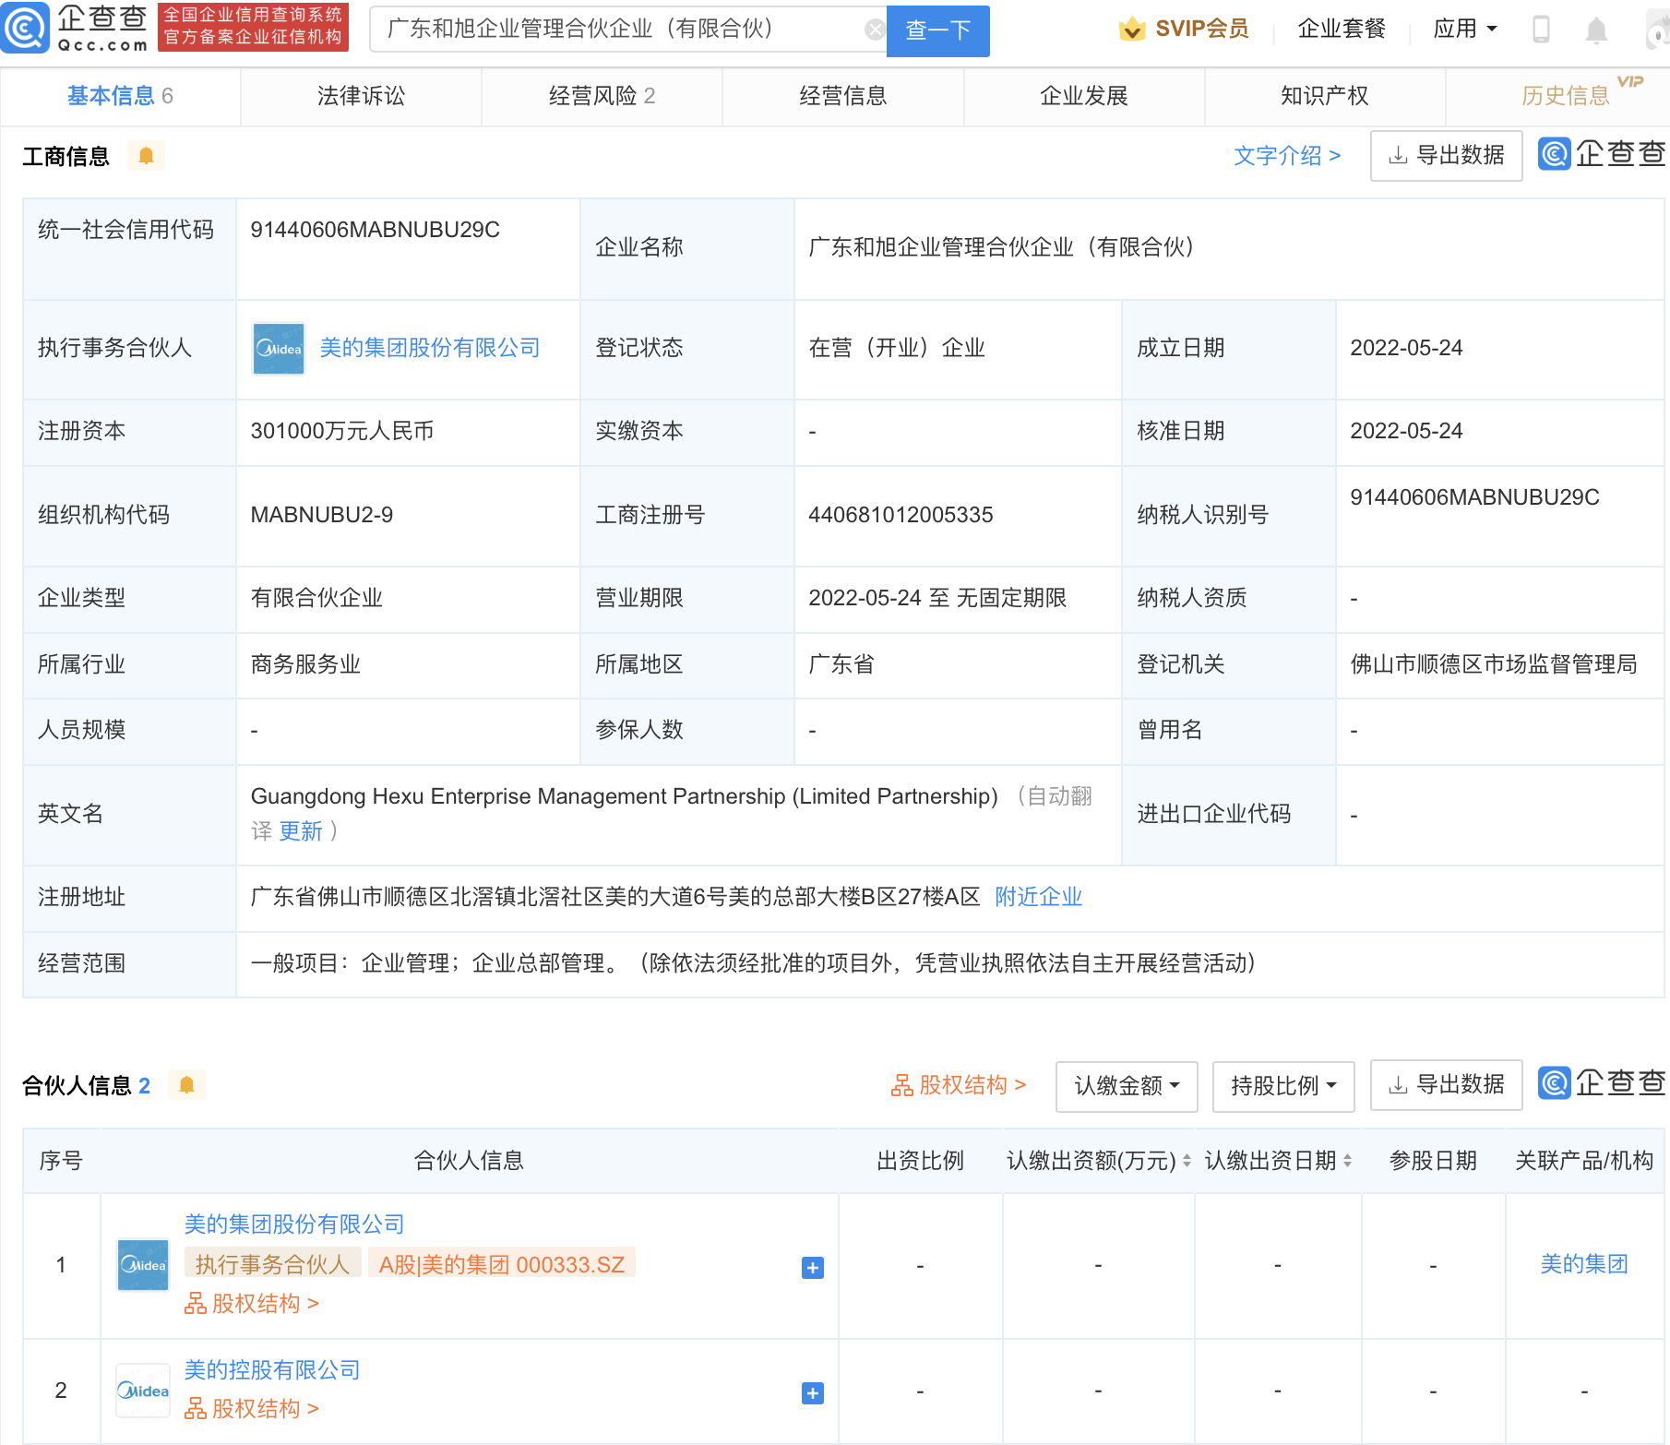Switch to 企业发展 tab
Screen dimensions: 1670x1445
coord(1084,96)
